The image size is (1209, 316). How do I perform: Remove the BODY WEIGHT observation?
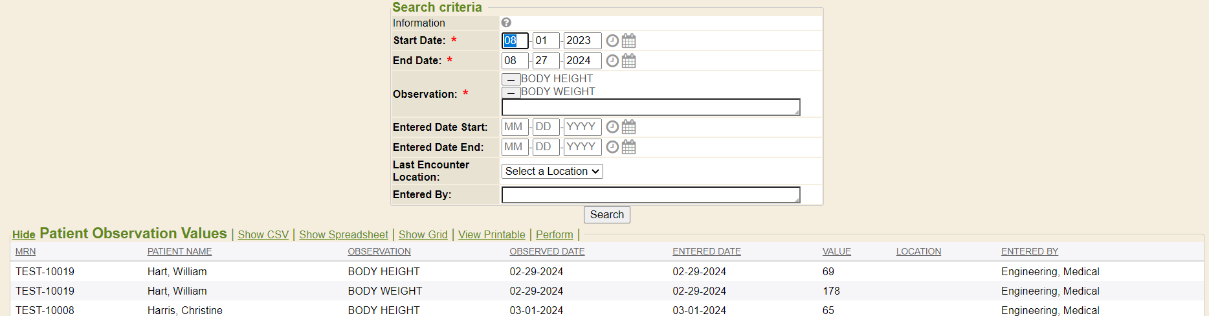tap(511, 92)
